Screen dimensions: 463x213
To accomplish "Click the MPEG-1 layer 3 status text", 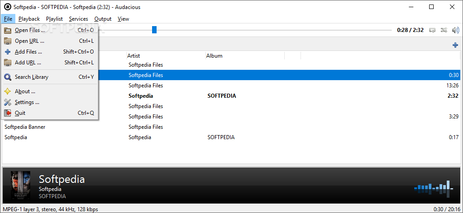I will tap(50, 209).
